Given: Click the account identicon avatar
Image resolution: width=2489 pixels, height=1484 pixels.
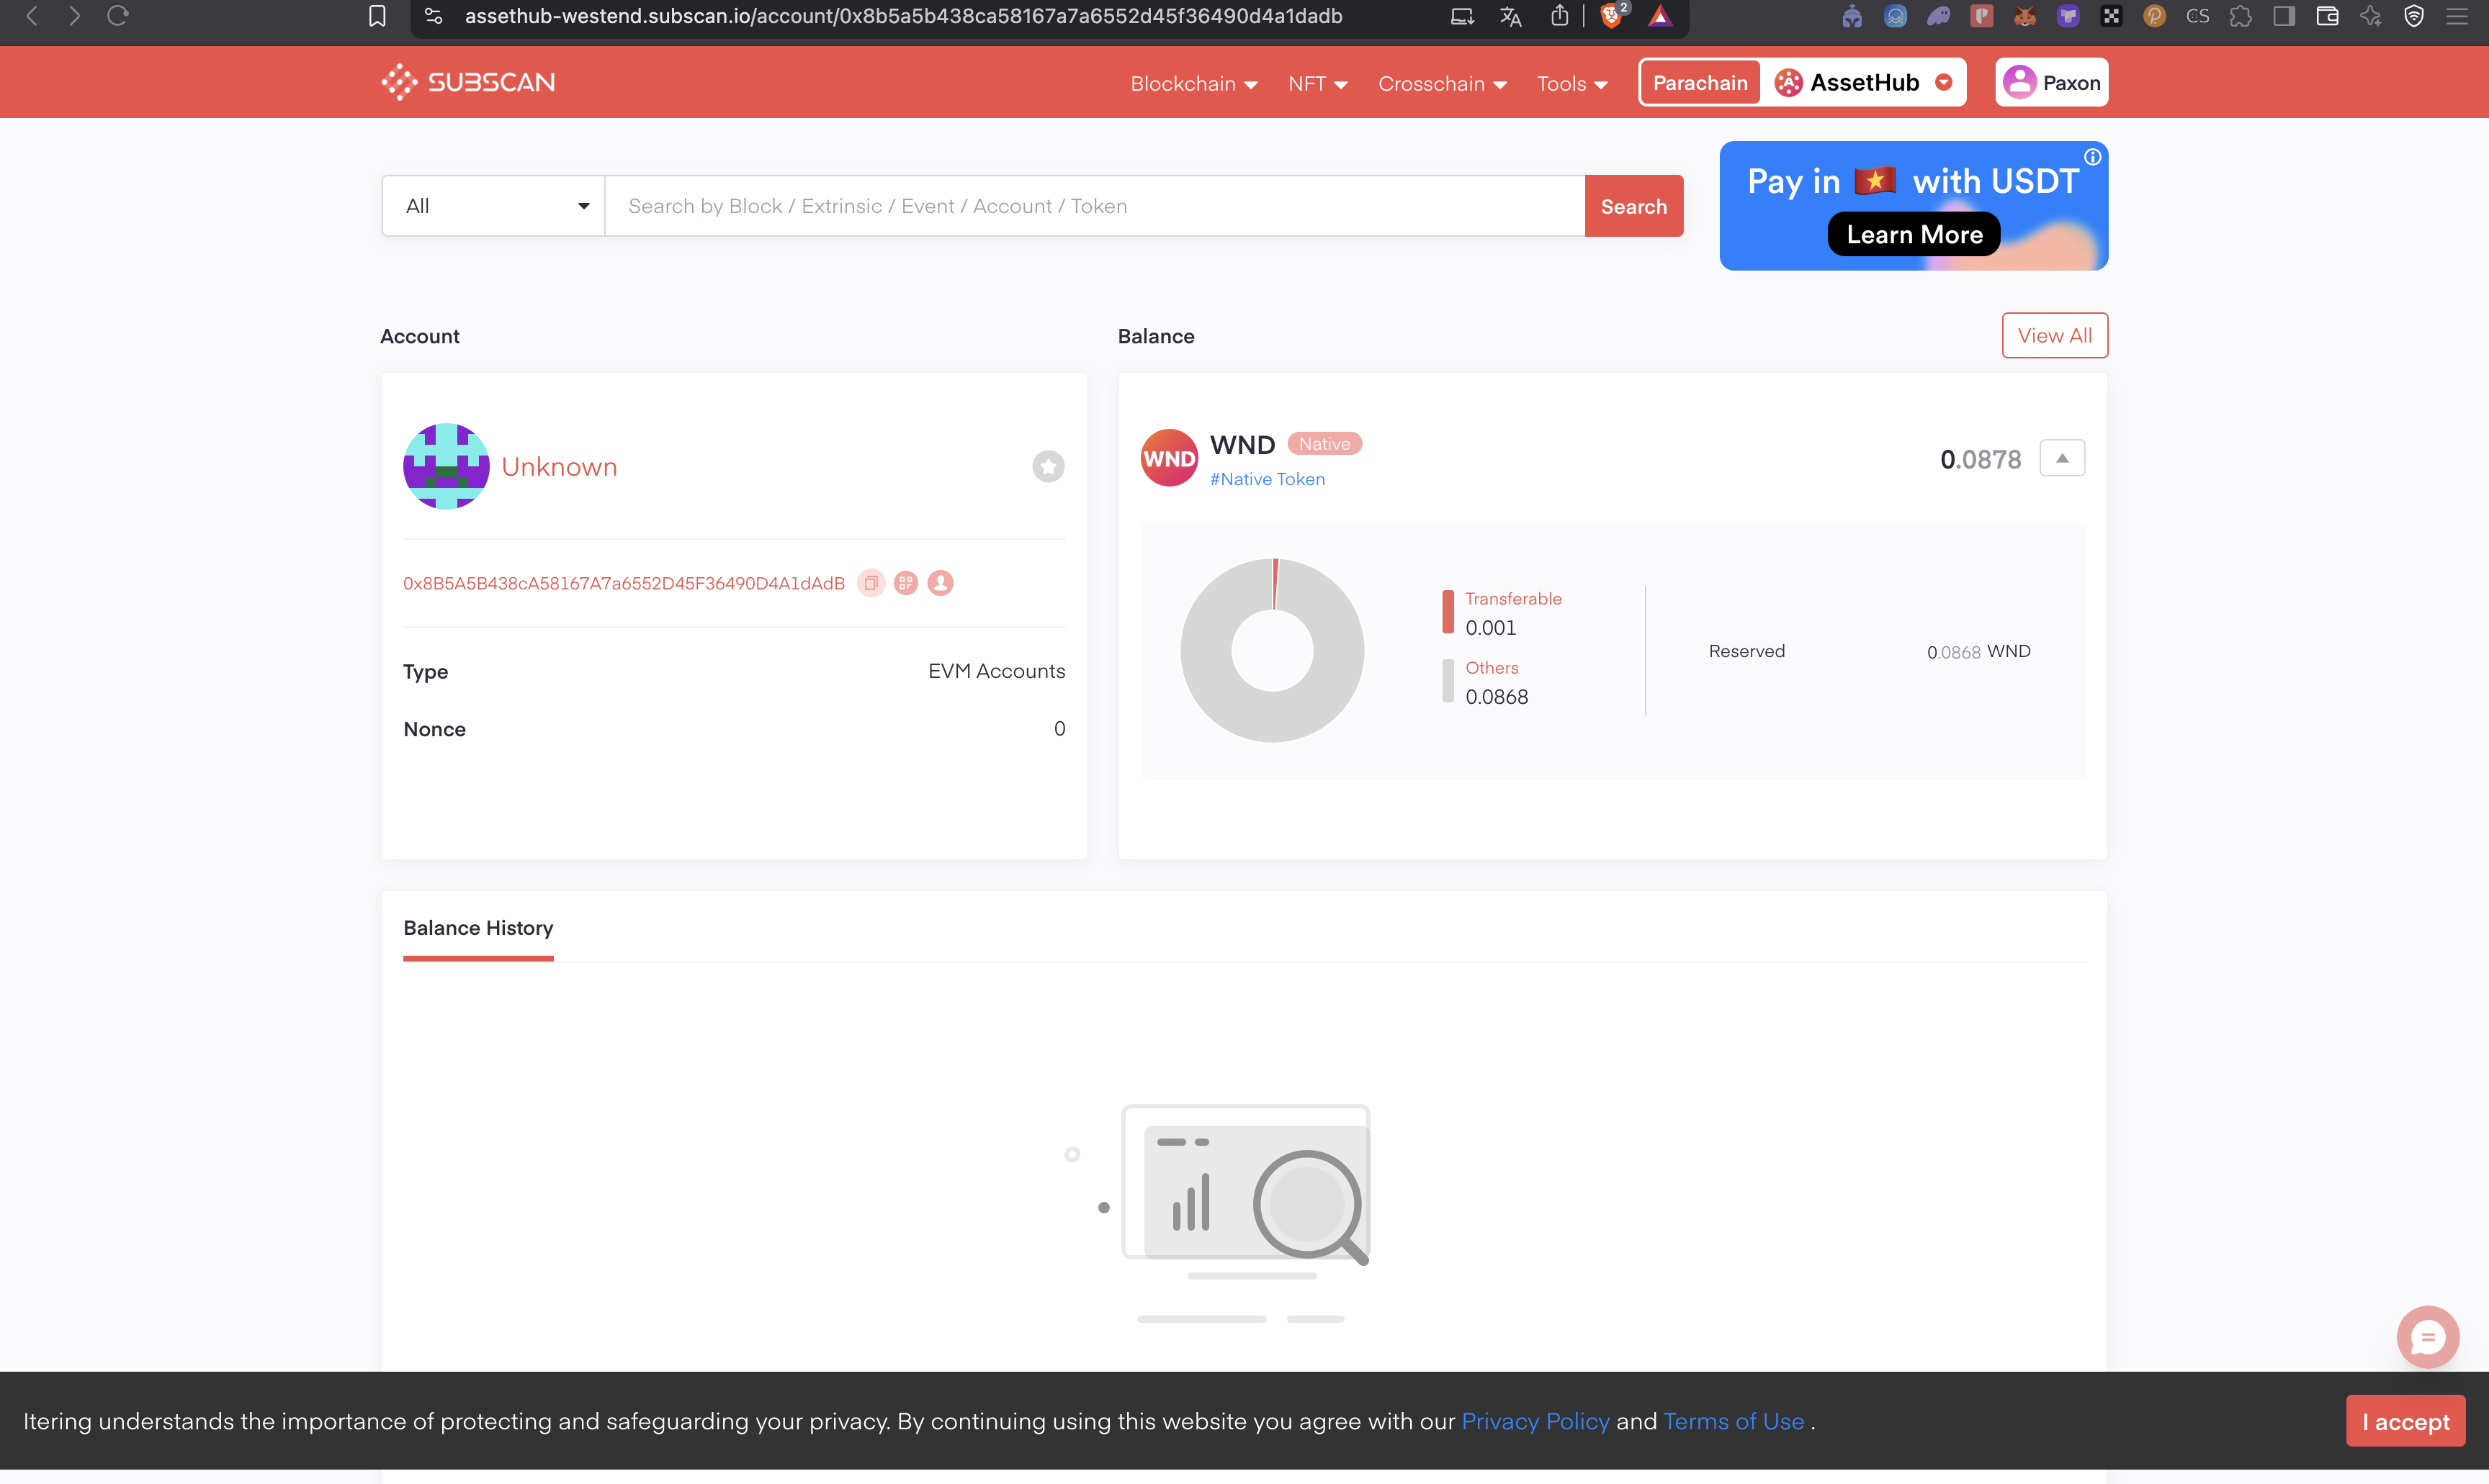Looking at the screenshot, I should click(x=447, y=466).
